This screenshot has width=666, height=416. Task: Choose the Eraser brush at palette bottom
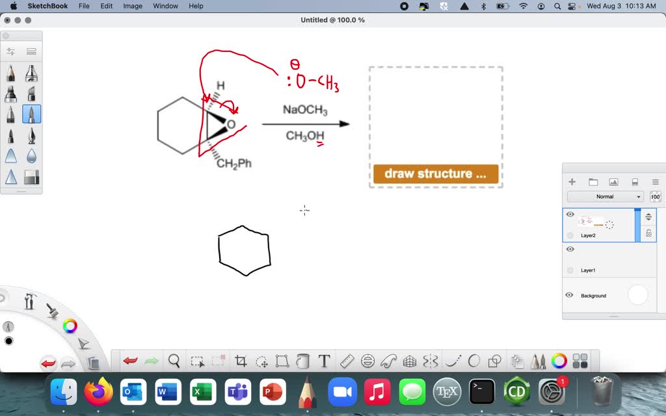[x=31, y=177]
